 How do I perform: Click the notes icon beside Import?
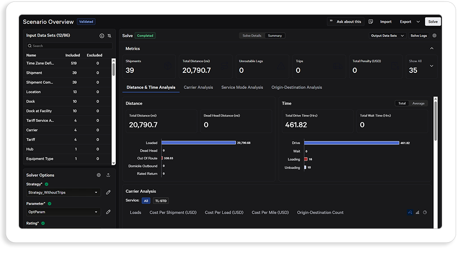(371, 21)
